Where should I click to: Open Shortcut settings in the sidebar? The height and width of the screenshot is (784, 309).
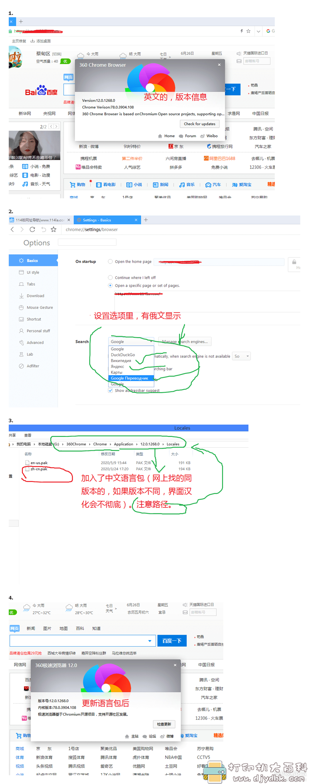pyautogui.click(x=33, y=319)
